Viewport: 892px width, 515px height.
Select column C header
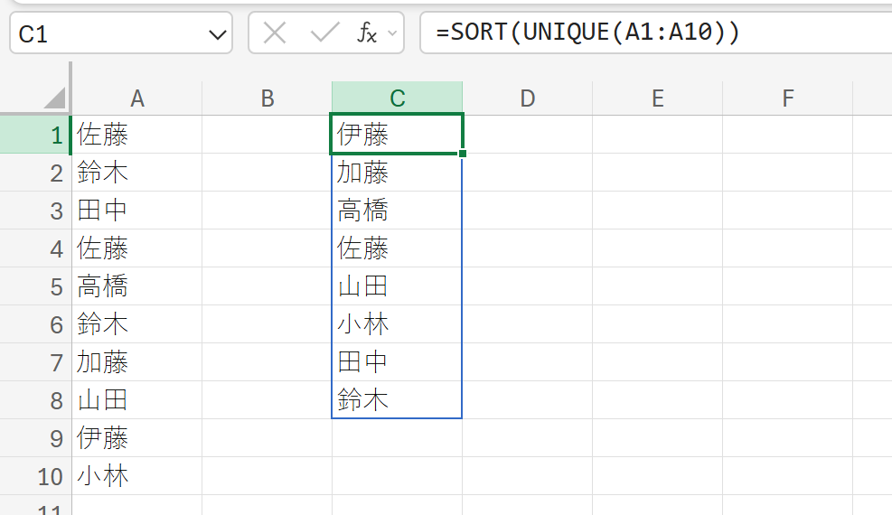397,98
